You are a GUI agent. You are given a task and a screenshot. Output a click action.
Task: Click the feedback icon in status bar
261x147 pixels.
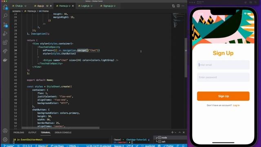point(178,146)
